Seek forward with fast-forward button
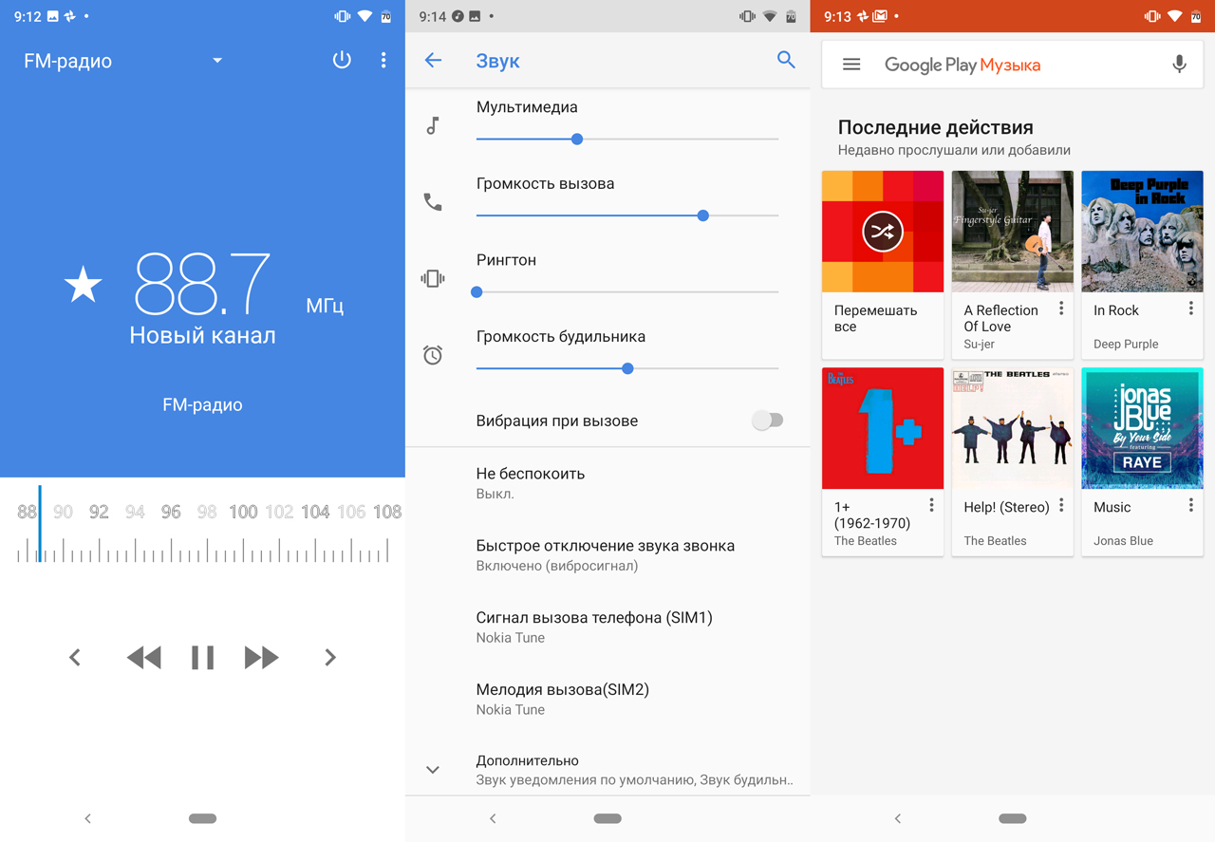The image size is (1215, 842). [x=261, y=657]
